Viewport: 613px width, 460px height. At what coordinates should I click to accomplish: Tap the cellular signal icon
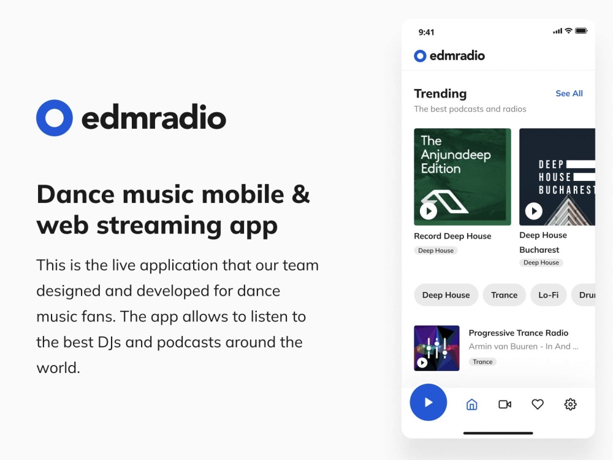point(557,31)
